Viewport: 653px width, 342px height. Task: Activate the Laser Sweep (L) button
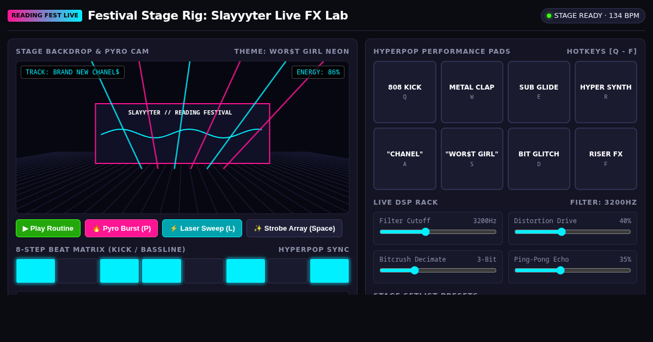[x=202, y=228]
